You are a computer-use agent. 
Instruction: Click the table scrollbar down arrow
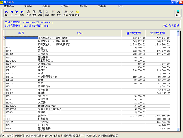pyautogui.click(x=178, y=129)
